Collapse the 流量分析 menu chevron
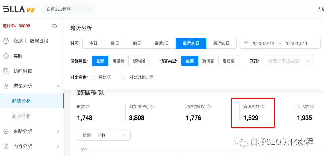 coord(58,86)
